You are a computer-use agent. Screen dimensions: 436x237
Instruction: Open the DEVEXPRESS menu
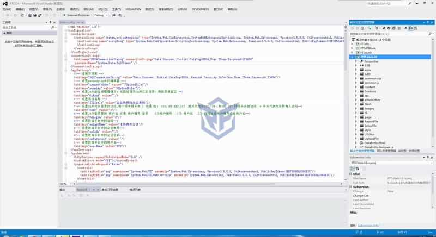point(200,9)
